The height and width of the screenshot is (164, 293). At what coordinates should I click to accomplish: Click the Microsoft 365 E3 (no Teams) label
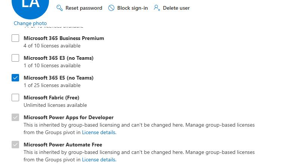[x=58, y=58]
